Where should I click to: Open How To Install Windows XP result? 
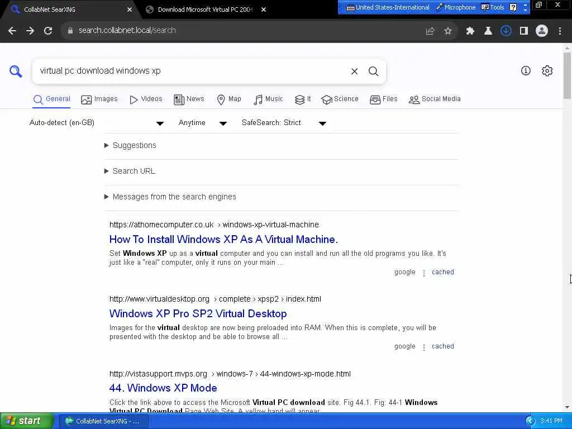(223, 240)
